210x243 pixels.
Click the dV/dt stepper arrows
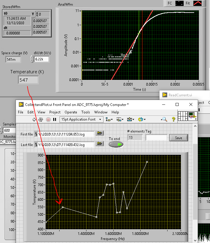tap(32, 59)
